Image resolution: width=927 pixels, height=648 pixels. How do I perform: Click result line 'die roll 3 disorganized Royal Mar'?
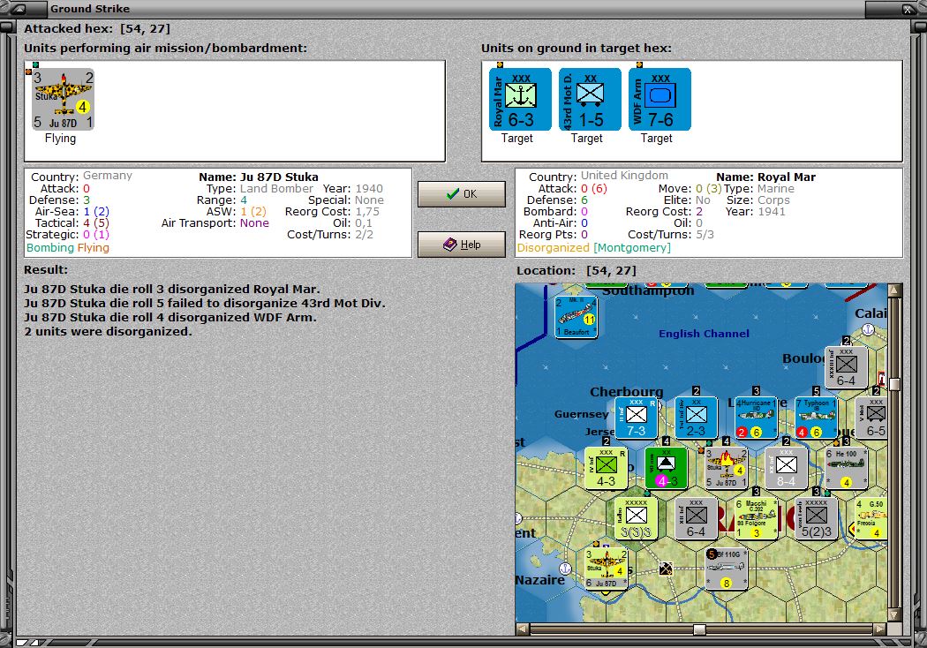point(172,289)
